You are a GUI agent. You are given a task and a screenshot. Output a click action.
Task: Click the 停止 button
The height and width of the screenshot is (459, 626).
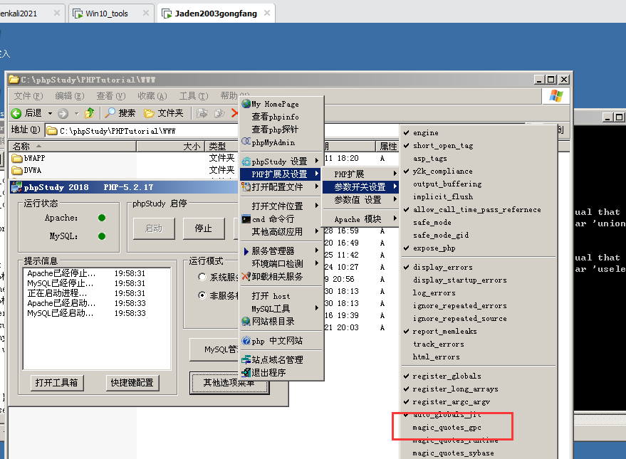click(203, 228)
